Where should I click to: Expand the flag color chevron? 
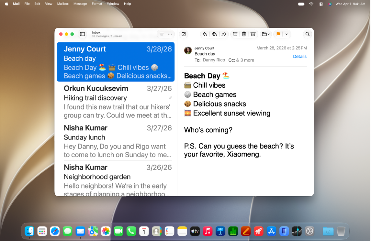[x=287, y=34]
